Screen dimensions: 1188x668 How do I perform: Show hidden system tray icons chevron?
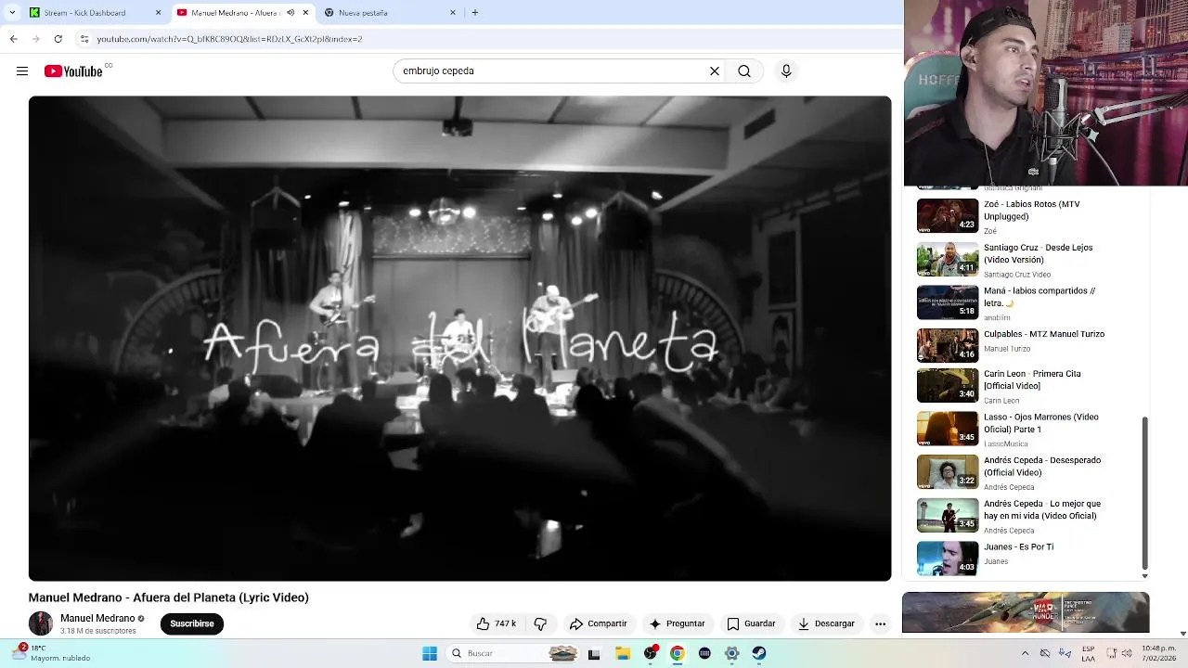tap(1025, 653)
